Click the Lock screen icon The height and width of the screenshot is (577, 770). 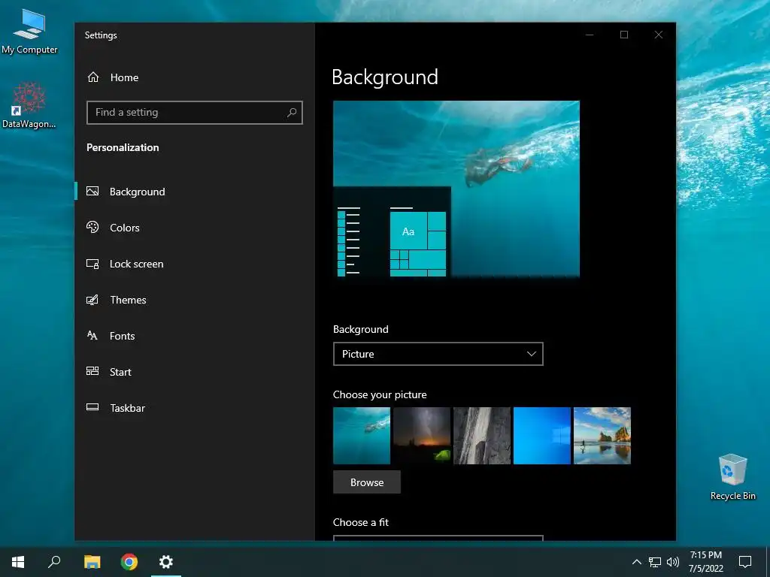pyautogui.click(x=92, y=264)
